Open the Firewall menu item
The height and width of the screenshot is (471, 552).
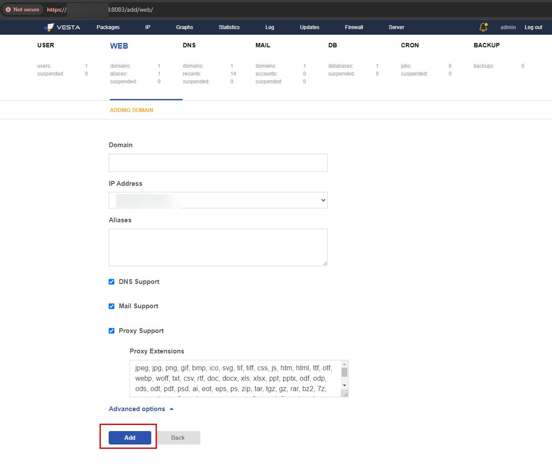(x=354, y=27)
